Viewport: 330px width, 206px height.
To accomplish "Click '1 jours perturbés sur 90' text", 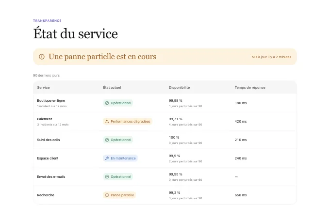I will point(185,106).
